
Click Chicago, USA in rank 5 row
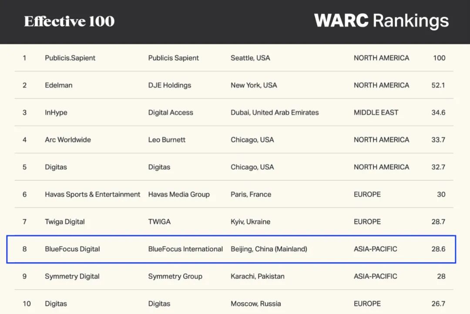point(252,167)
